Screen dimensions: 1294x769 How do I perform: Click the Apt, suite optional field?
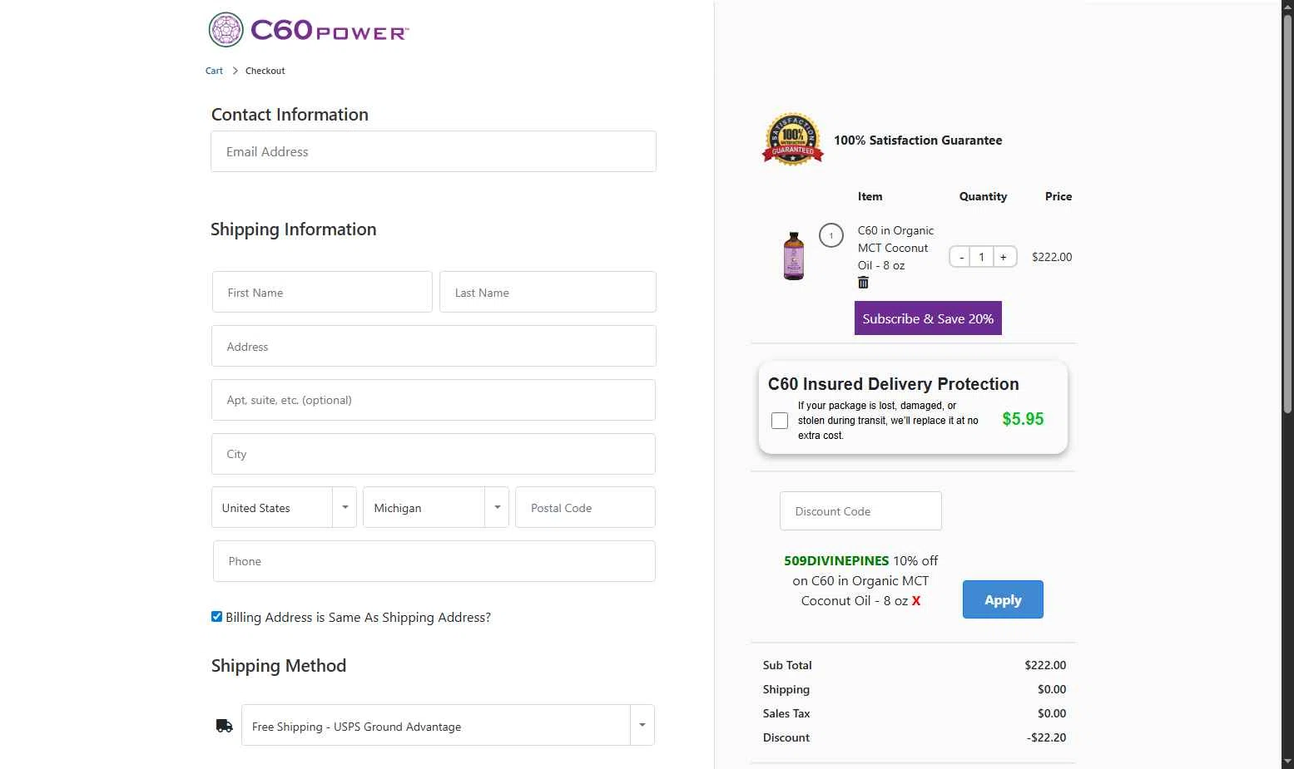tap(434, 400)
